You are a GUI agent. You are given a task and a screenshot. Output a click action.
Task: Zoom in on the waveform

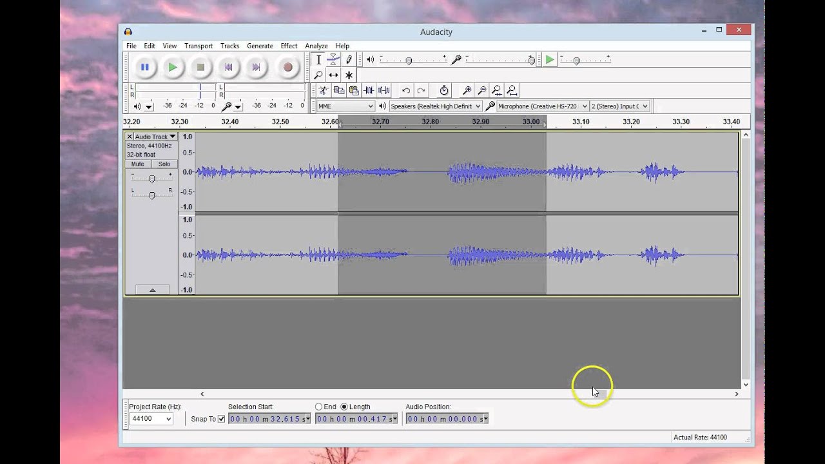point(467,90)
